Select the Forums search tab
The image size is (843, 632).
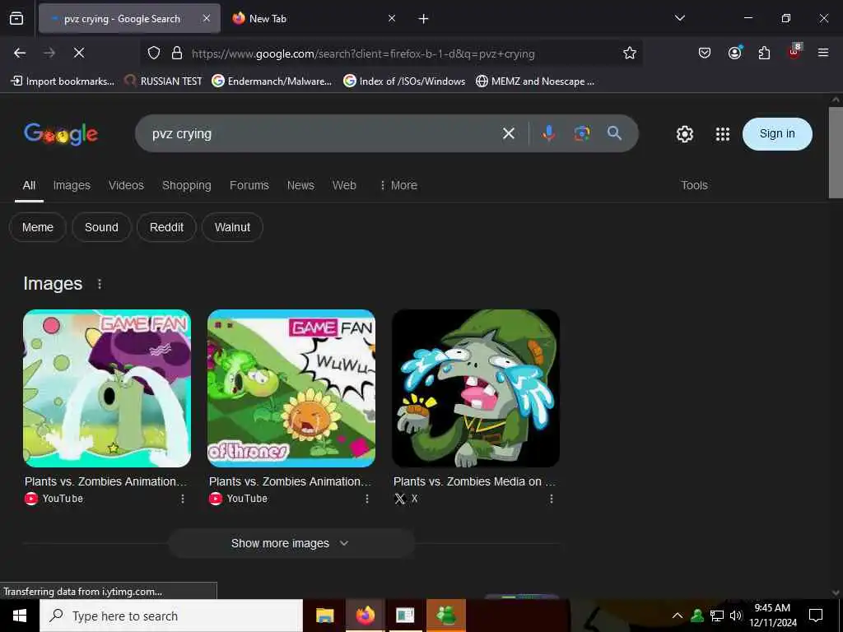[x=249, y=185]
